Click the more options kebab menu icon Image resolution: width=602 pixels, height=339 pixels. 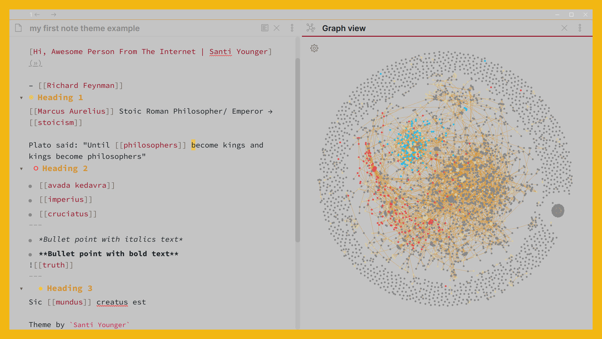click(292, 28)
